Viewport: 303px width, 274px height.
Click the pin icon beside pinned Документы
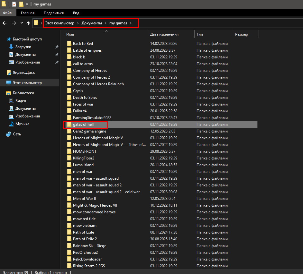57,55
